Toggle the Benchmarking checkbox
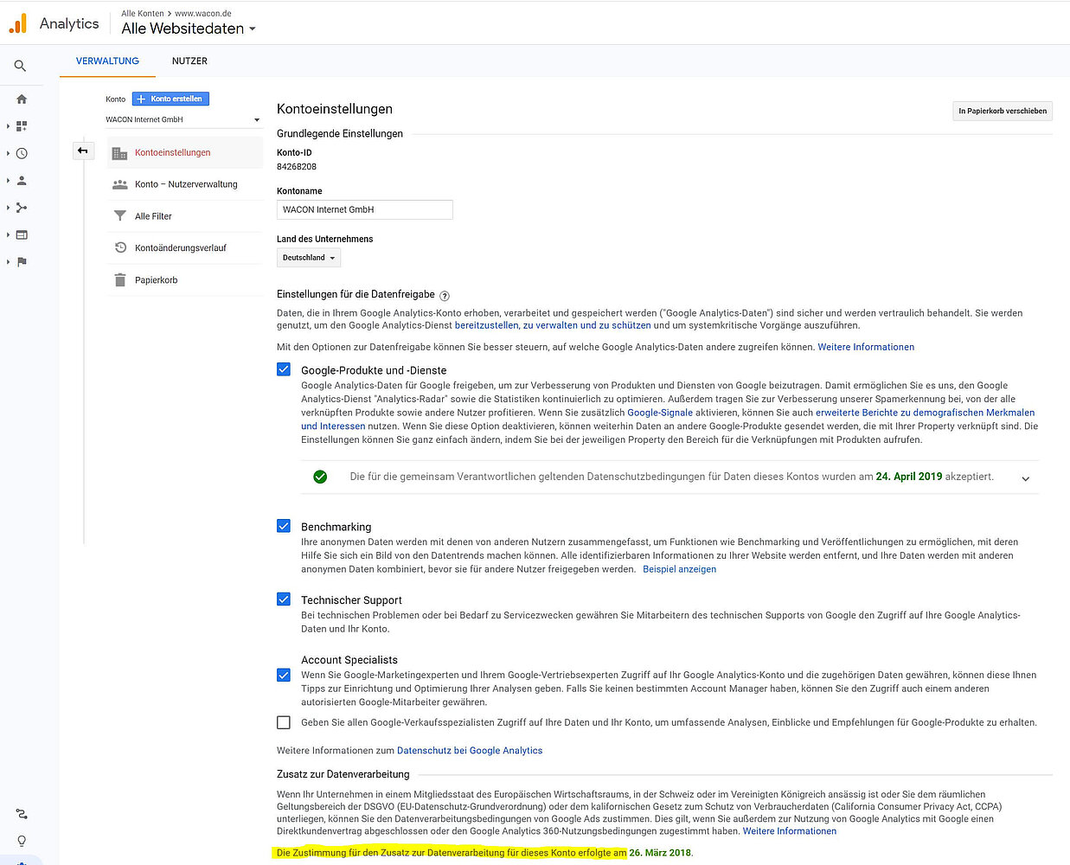 point(284,526)
